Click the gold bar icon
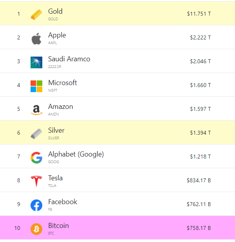This screenshot has width=235, height=242. click(36, 15)
